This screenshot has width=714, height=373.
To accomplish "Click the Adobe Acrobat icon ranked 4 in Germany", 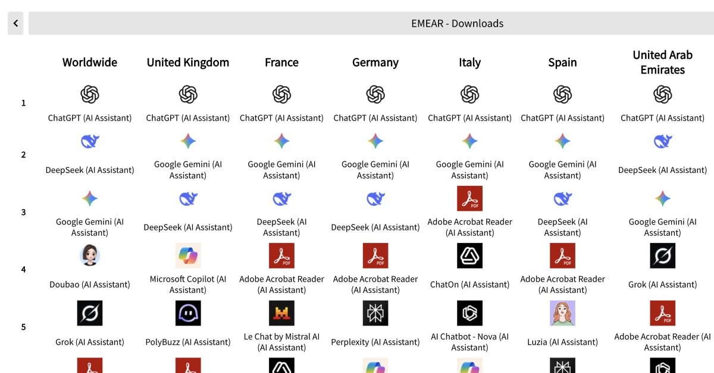I will click(x=375, y=255).
